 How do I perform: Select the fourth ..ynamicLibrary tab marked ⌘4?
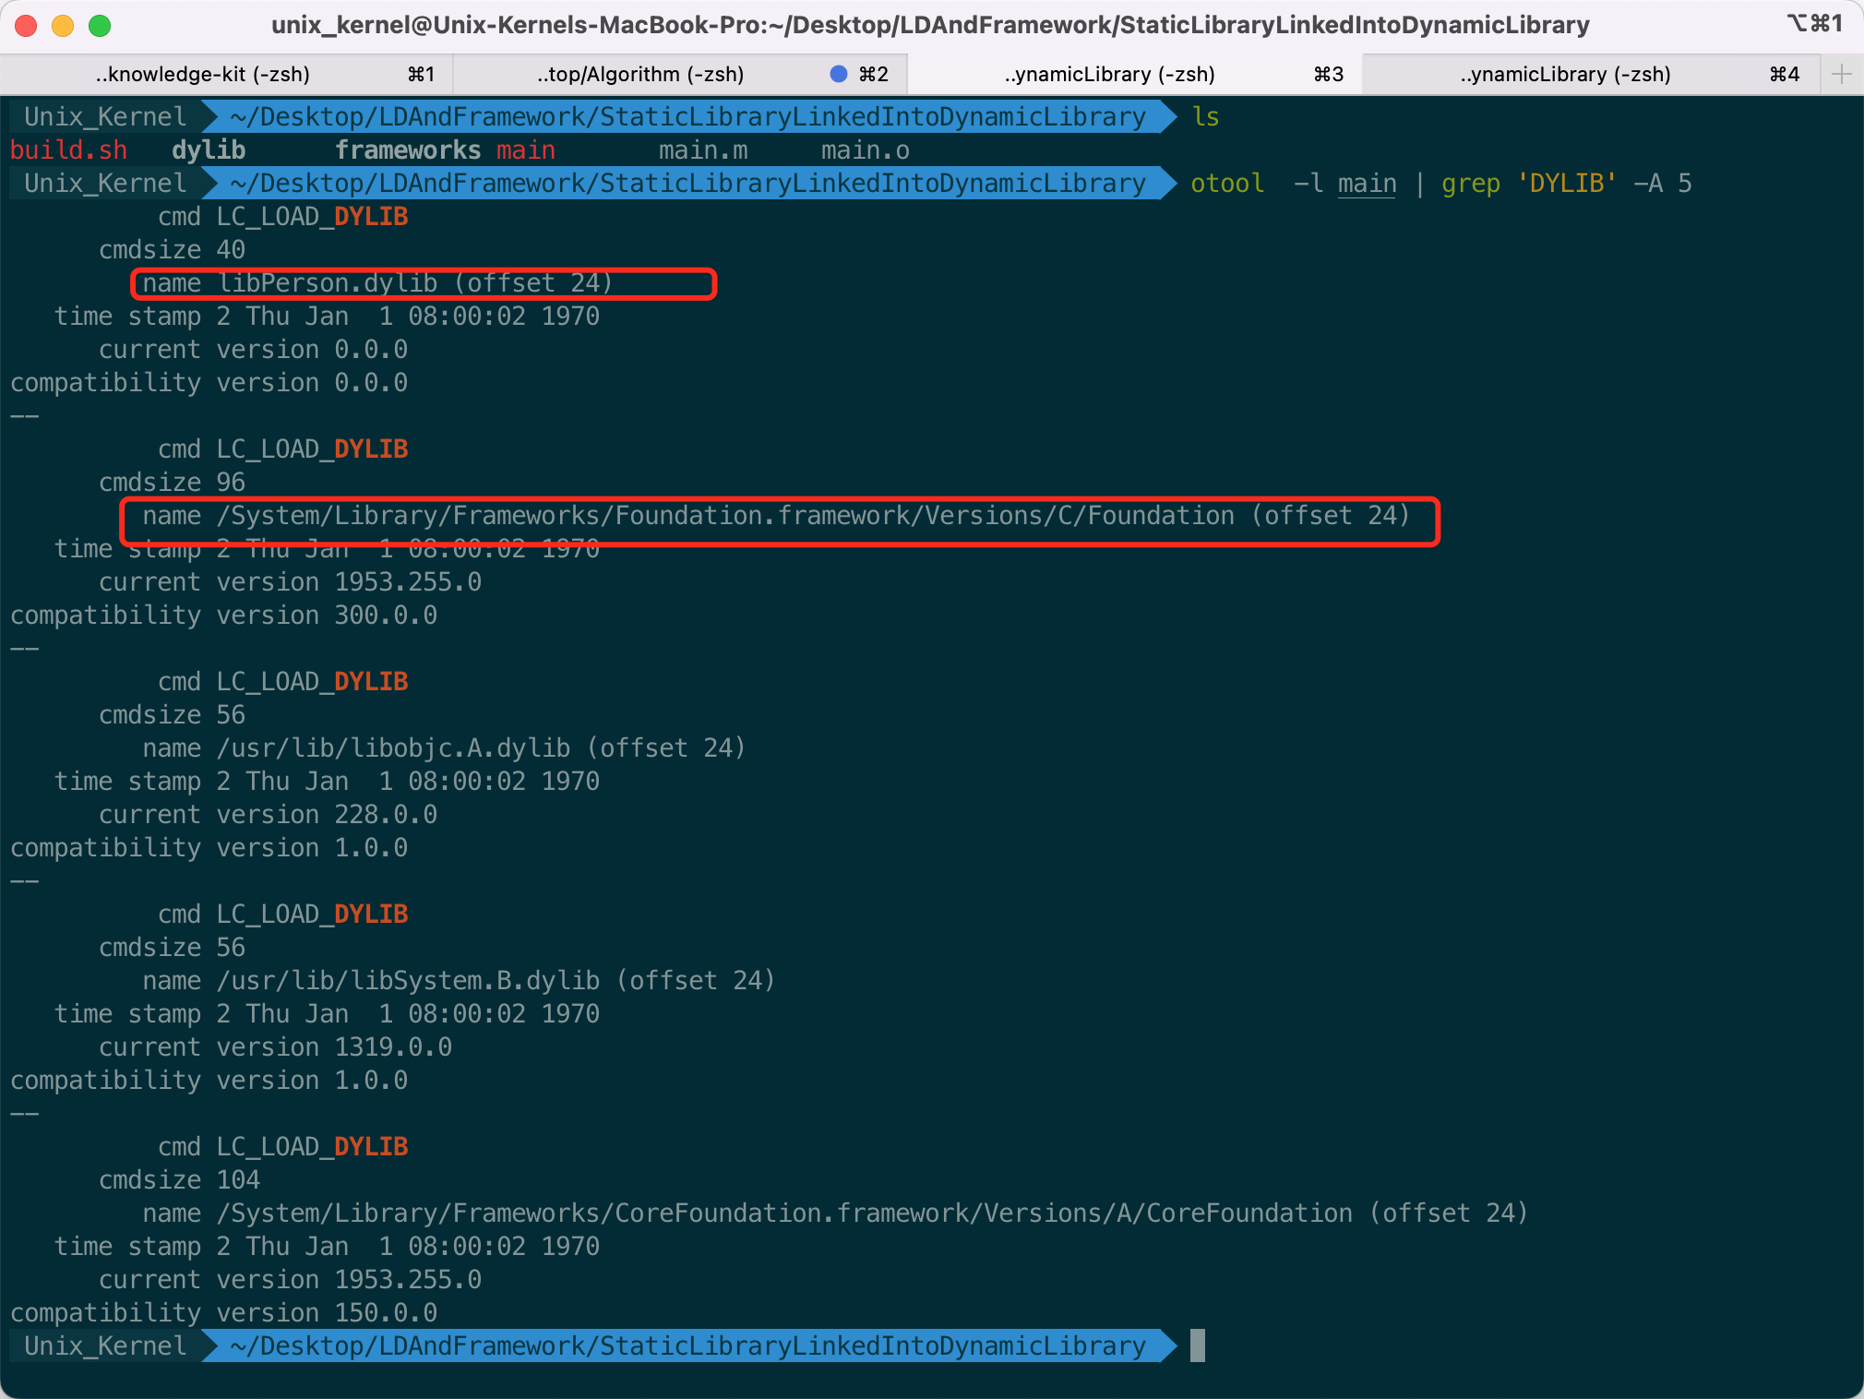[1591, 74]
